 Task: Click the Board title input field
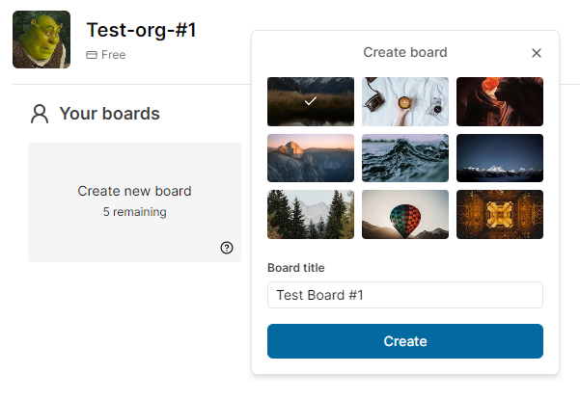[405, 295]
